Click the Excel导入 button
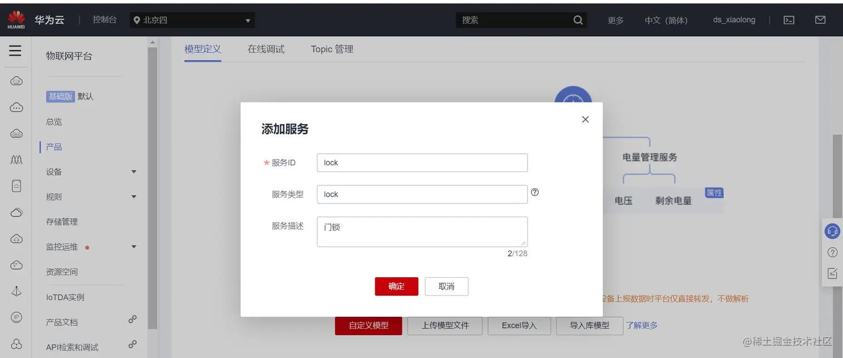This screenshot has height=358, width=843. [x=519, y=326]
